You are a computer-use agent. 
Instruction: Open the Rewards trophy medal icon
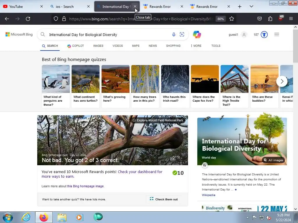(264, 35)
